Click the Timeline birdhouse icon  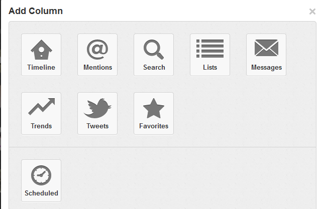(41, 49)
